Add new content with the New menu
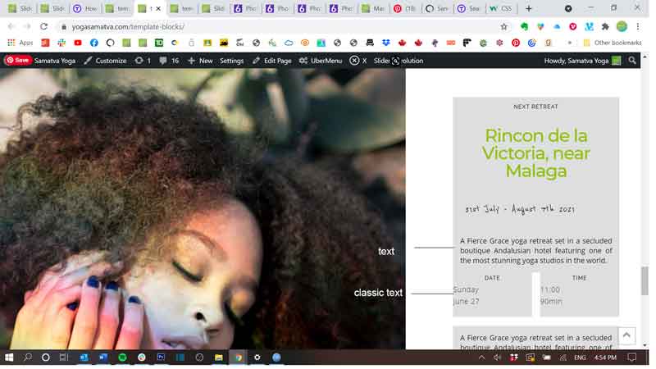 (x=200, y=61)
